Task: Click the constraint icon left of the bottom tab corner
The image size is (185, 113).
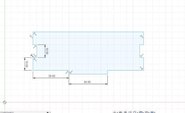Action: click(67, 72)
